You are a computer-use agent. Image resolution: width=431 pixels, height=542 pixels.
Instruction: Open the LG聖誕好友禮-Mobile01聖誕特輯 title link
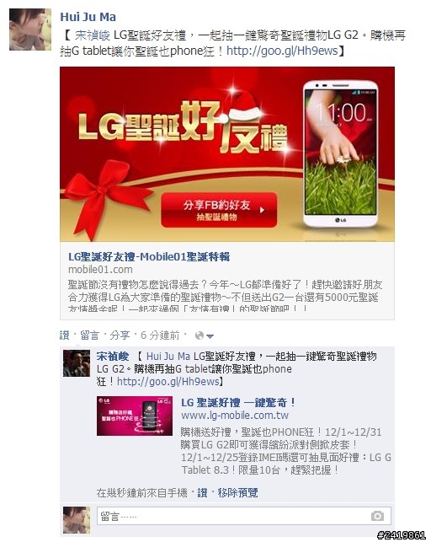click(x=149, y=256)
